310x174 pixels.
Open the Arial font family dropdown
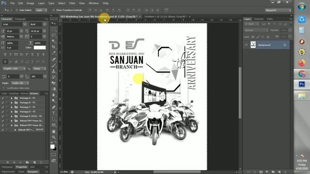(x=25, y=25)
